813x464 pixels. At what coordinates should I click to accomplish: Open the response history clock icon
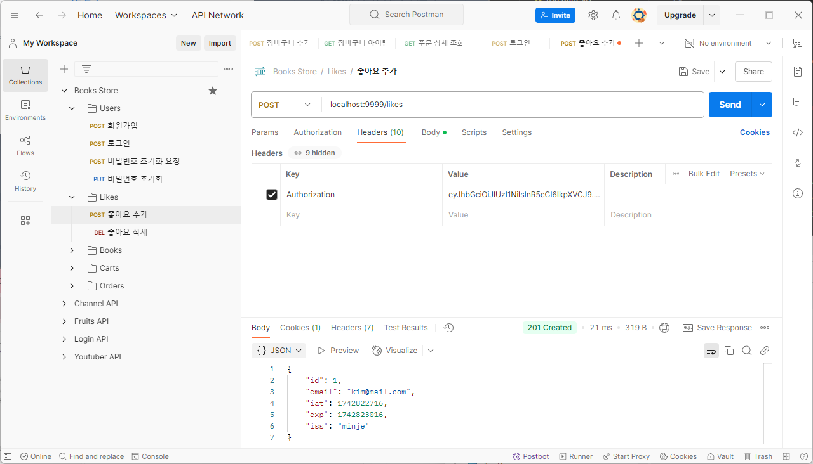(448, 328)
